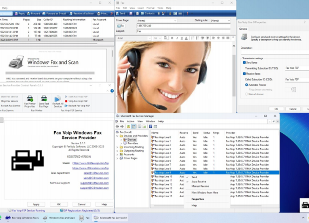Open the Tools menu in the Fax window
The height and width of the screenshot is (223, 309).
coord(160,8)
